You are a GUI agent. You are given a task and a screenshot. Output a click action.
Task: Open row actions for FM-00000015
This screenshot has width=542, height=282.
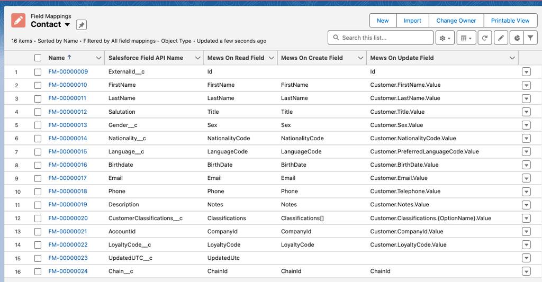(x=526, y=152)
